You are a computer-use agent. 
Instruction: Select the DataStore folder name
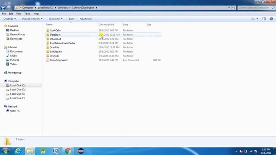pos(55,34)
